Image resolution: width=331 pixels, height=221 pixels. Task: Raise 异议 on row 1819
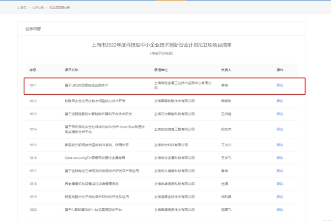280,197
